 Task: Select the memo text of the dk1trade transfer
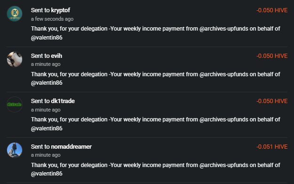[x=155, y=124]
